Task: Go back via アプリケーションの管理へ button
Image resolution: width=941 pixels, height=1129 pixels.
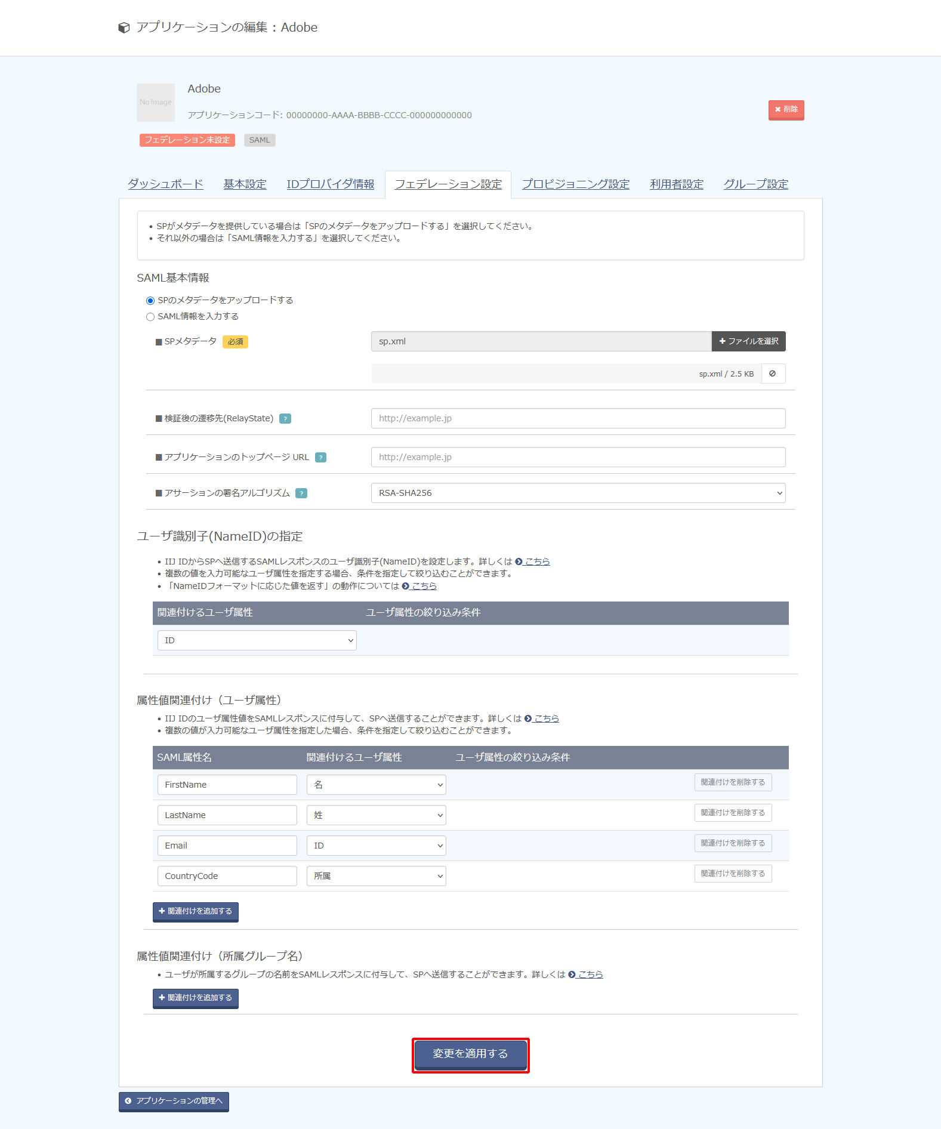Action: (x=174, y=1101)
